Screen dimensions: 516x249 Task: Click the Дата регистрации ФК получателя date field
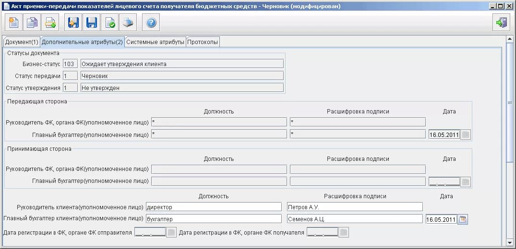[322, 233]
